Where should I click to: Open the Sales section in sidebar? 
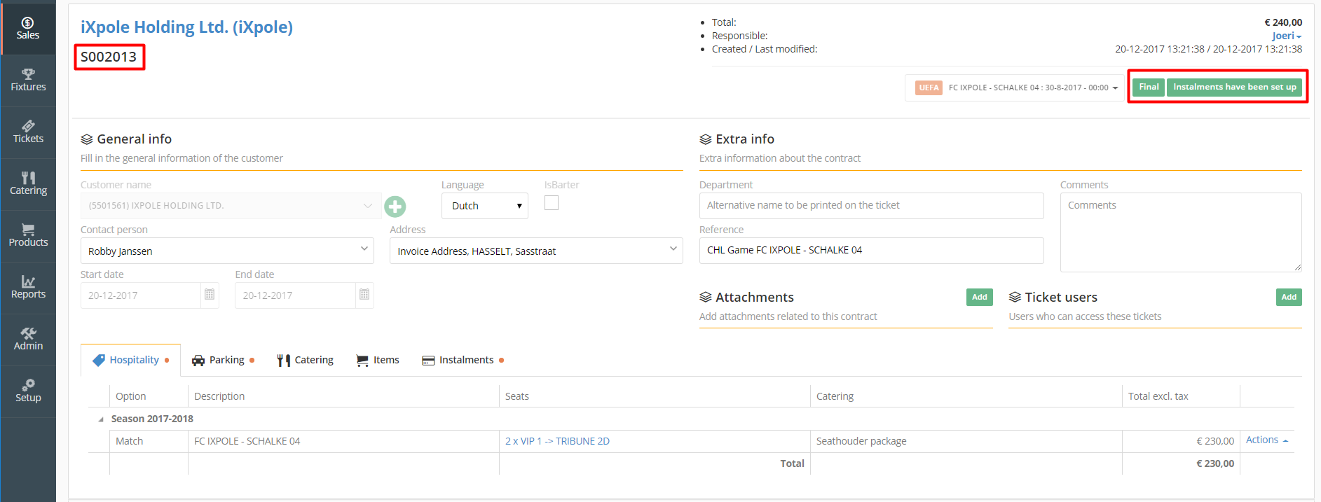pyautogui.click(x=28, y=29)
